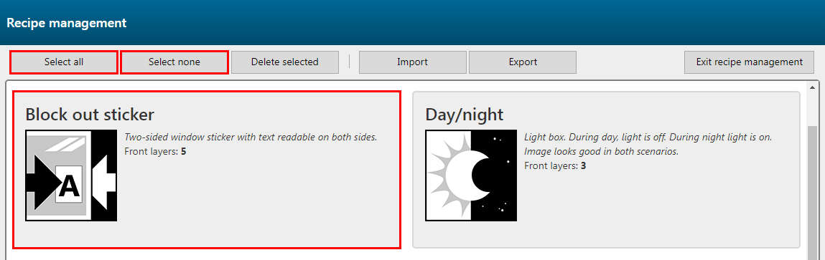Viewport: 825px width, 260px height.
Task: Click the Block out sticker recipe image
Action: pyautogui.click(x=71, y=175)
